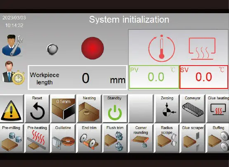Enable the End trim saws
Viewport: 229px width, 167px height.
[89, 138]
